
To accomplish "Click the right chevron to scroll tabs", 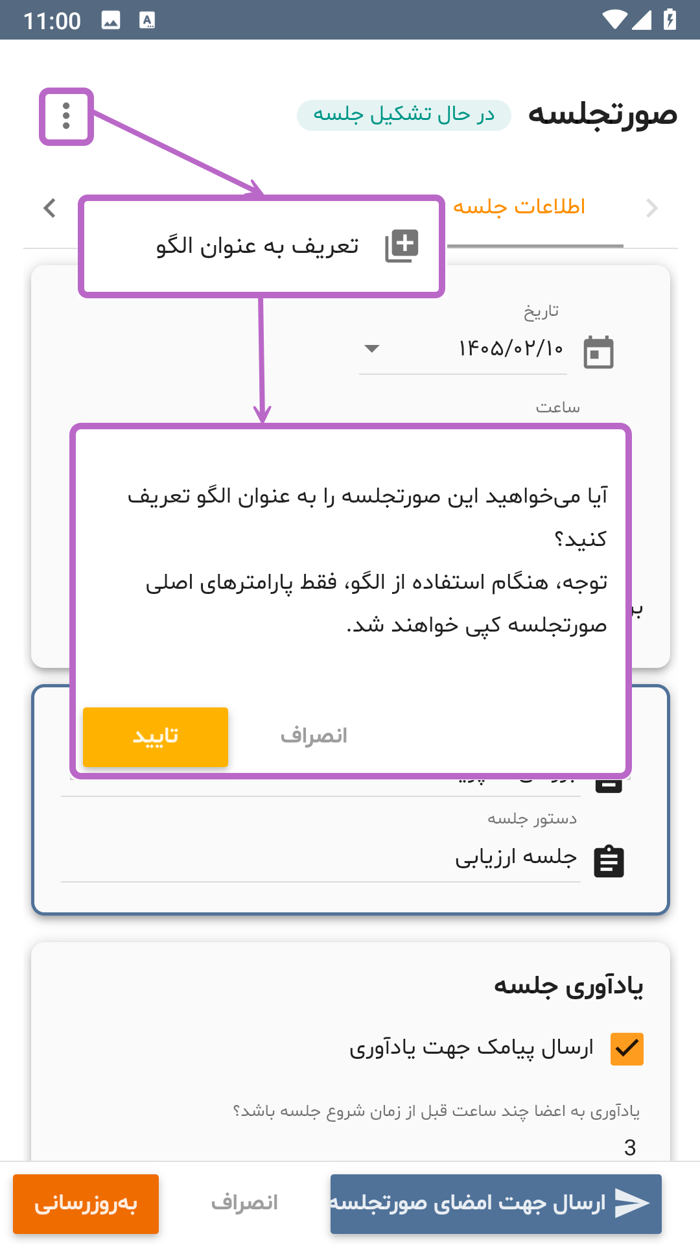I will (652, 208).
